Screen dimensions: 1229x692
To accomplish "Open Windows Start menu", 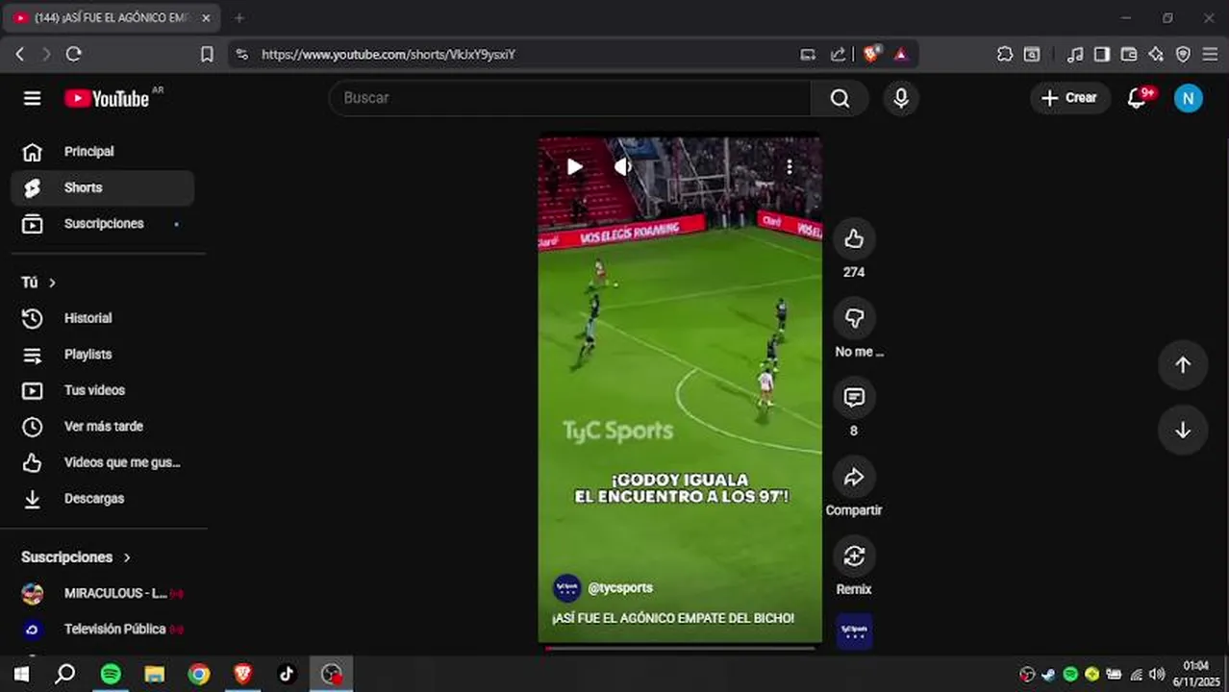I will click(x=21, y=675).
